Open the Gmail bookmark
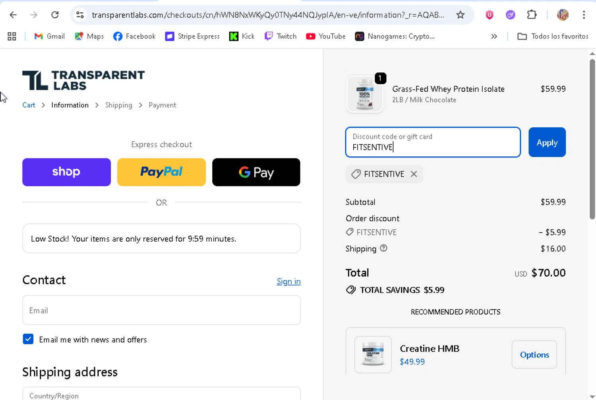Image resolution: width=596 pixels, height=400 pixels. point(50,36)
